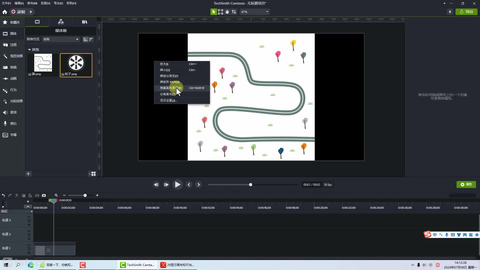Open the 光标效果 cursor effects panel
Image resolution: width=480 pixels, height=270 pixels.
12,101
